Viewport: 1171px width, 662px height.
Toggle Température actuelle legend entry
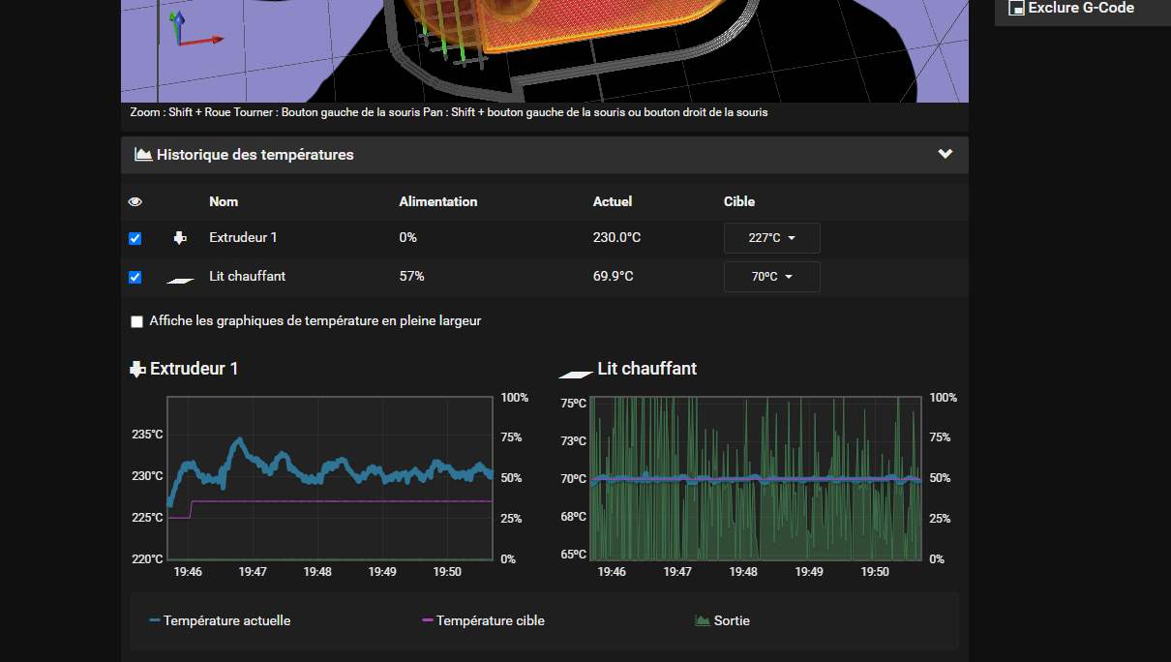(x=220, y=620)
